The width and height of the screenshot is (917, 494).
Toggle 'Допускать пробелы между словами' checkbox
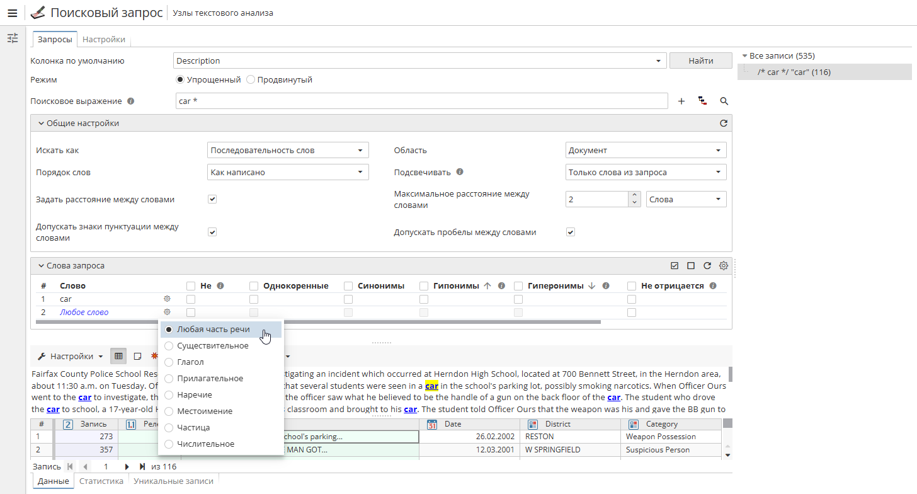click(571, 232)
